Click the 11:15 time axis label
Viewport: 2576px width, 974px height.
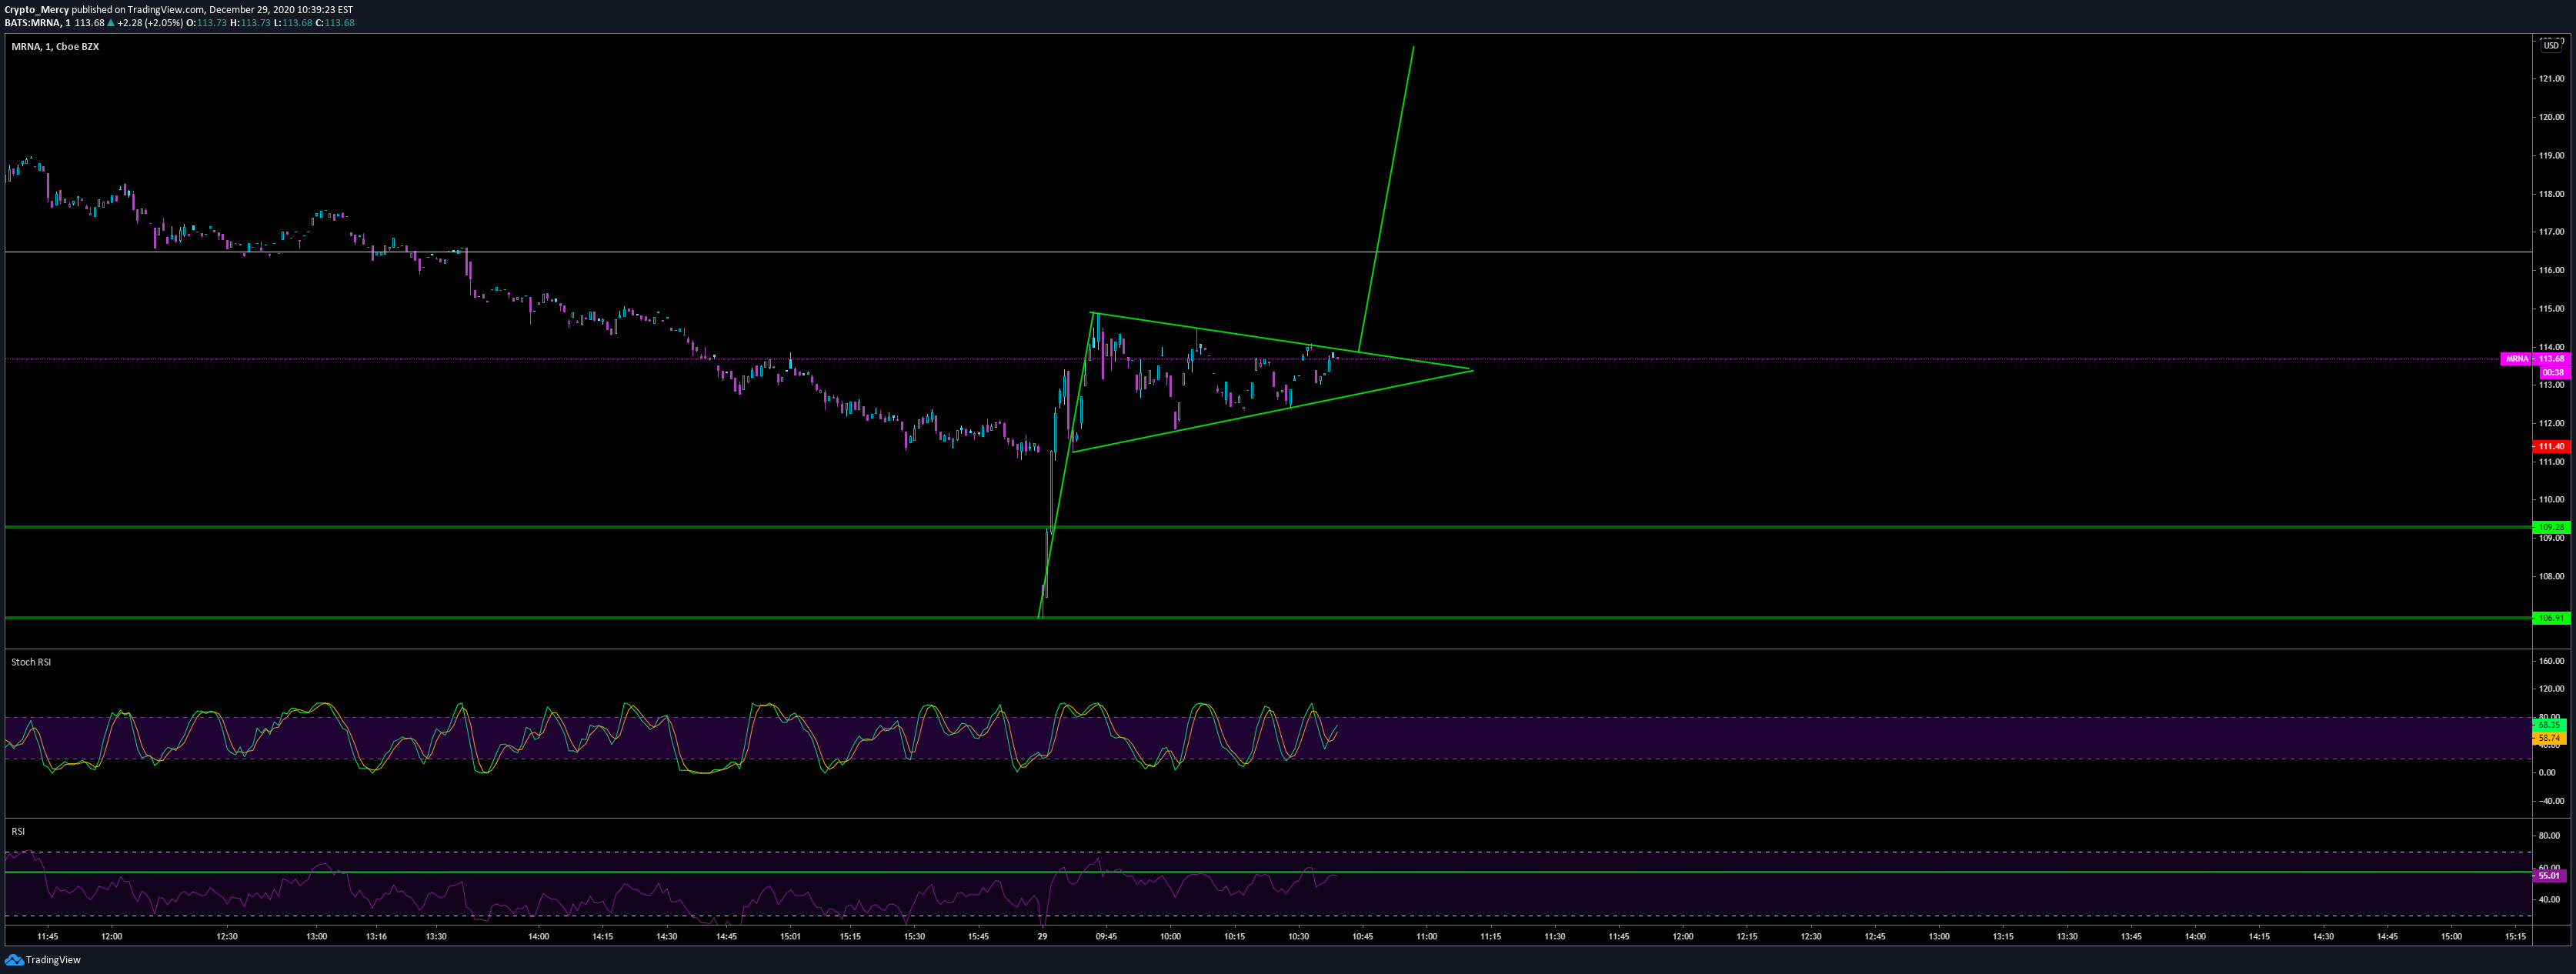pos(1490,937)
